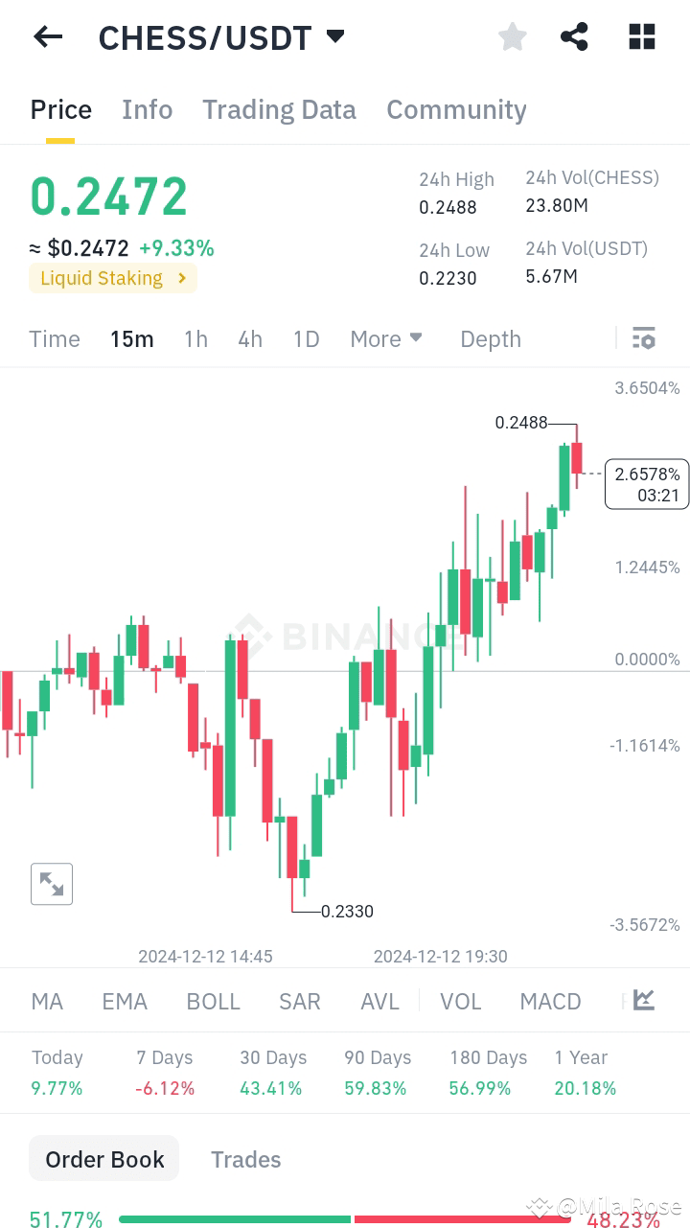Enable the MA indicator

pyautogui.click(x=46, y=1001)
